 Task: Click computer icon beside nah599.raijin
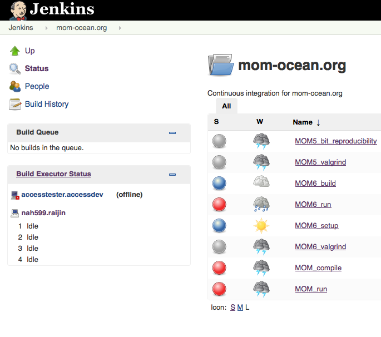click(15, 213)
